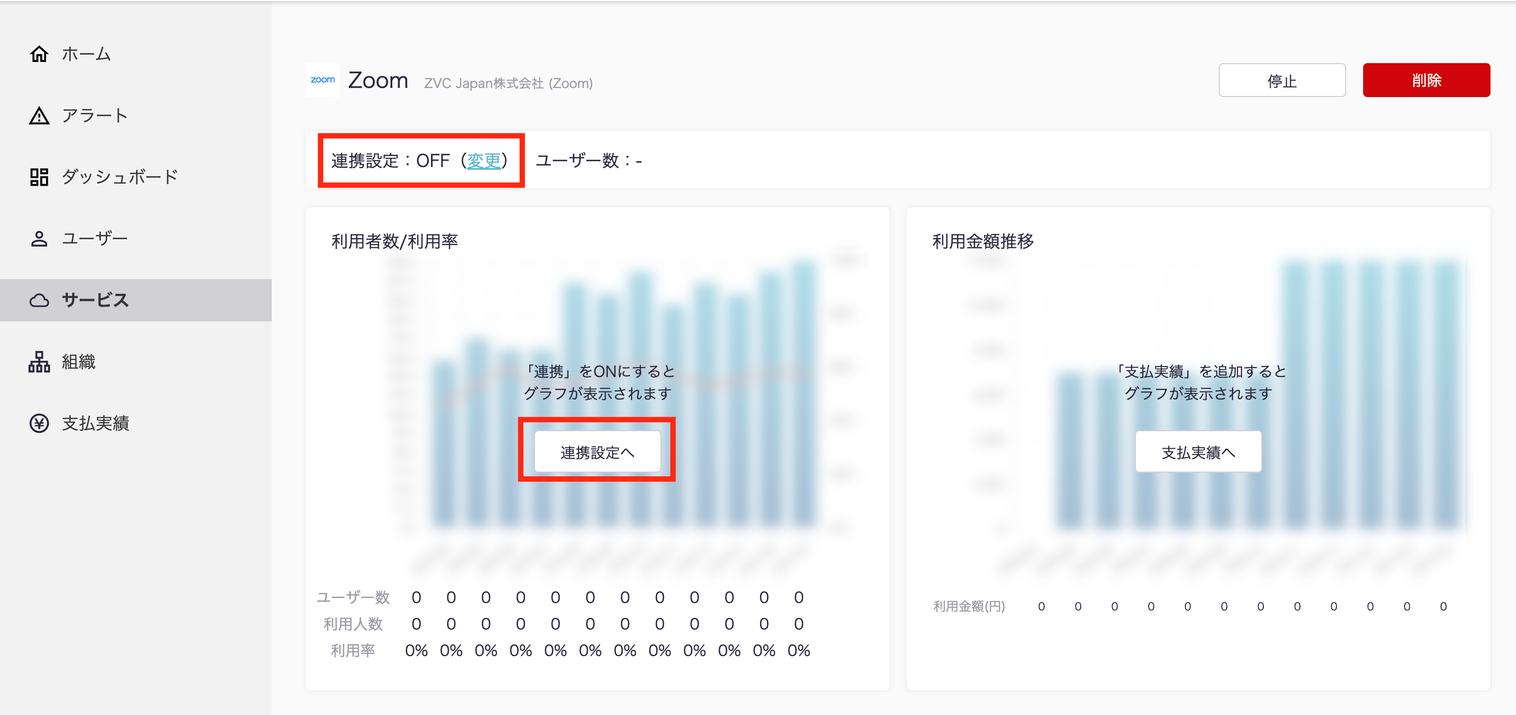Click the 変更 link next to 連携設定

click(483, 161)
